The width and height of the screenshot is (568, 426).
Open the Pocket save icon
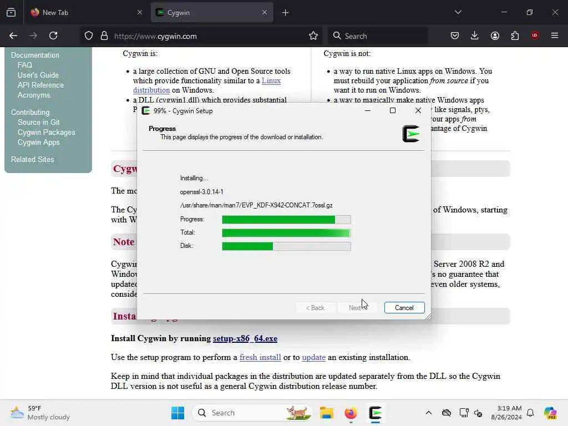[455, 35]
